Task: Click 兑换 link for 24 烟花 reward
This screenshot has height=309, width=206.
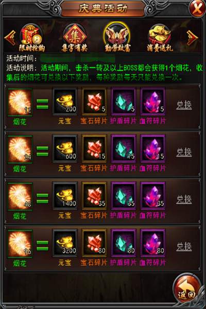Action: tap(184, 152)
